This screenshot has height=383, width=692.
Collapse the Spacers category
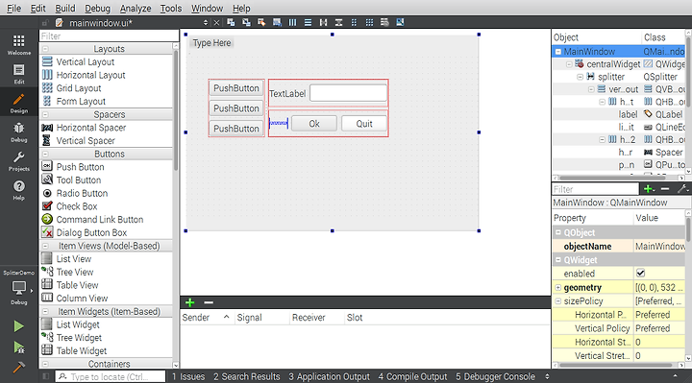pos(45,114)
